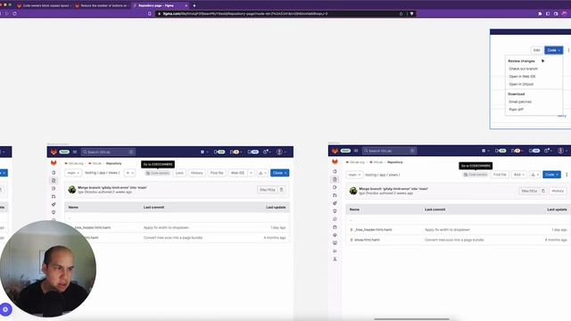Image resolution: width=571 pixels, height=321 pixels.
Task: Click the blue Clone dropdown in left mockup
Action: coord(279,173)
